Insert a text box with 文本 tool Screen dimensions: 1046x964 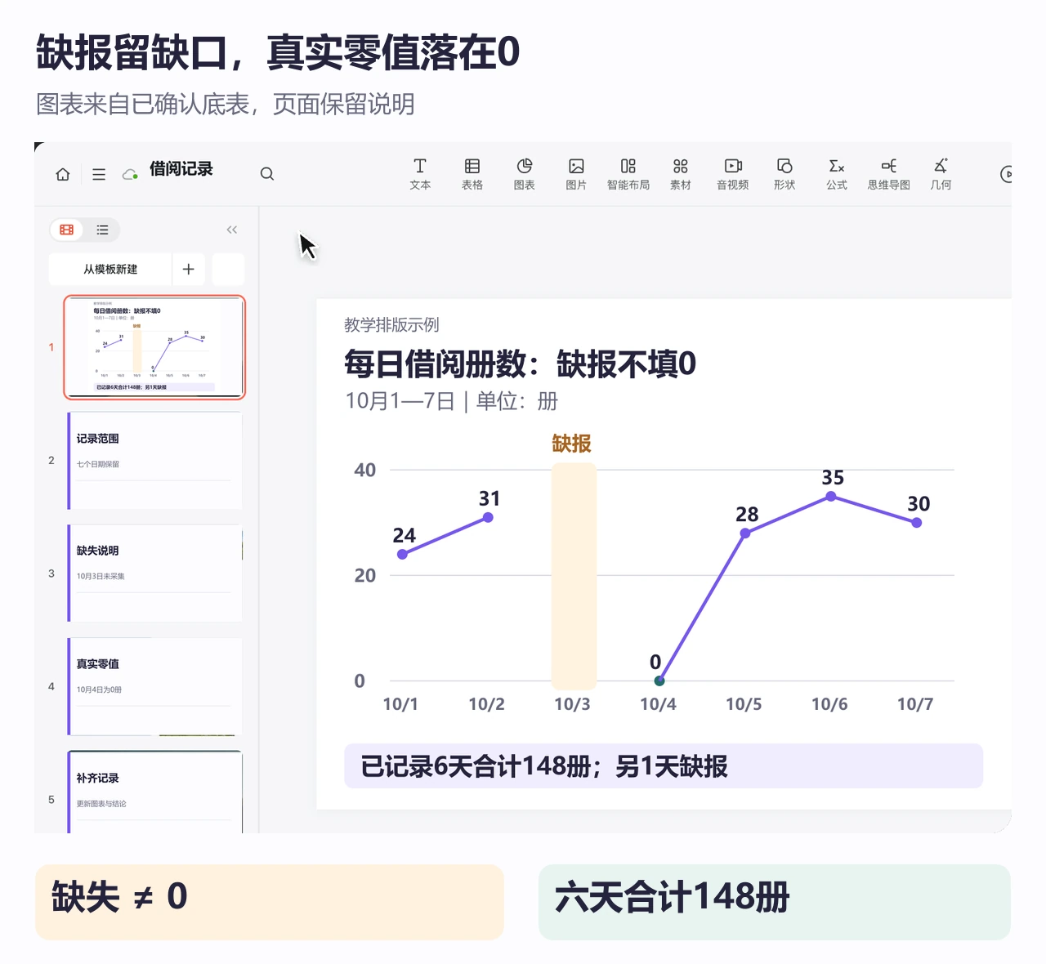click(420, 174)
